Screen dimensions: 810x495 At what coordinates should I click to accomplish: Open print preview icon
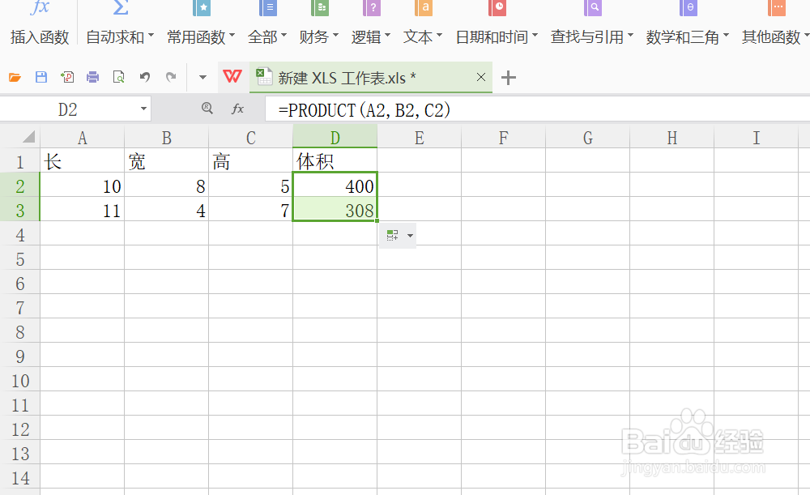(x=119, y=78)
